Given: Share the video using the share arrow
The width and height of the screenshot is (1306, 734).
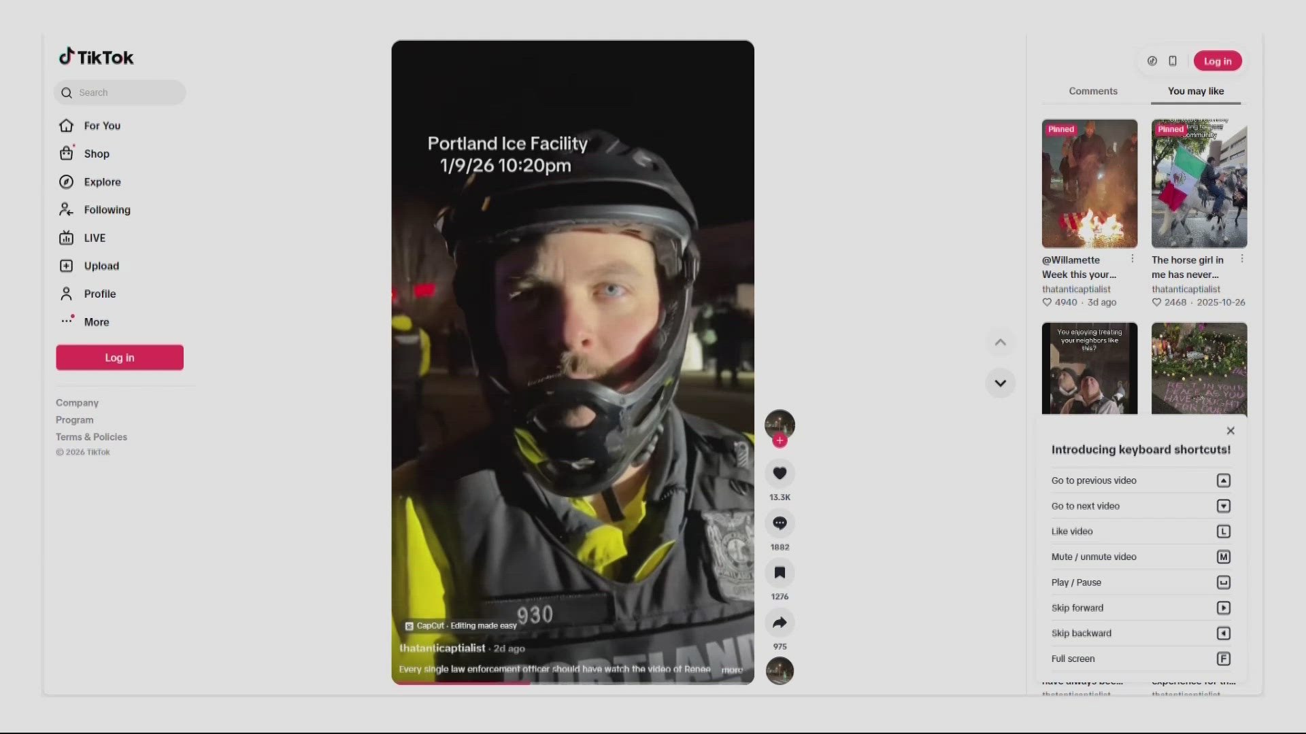Looking at the screenshot, I should pos(780,622).
